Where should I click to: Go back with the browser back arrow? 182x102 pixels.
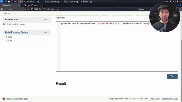pos(2,9)
